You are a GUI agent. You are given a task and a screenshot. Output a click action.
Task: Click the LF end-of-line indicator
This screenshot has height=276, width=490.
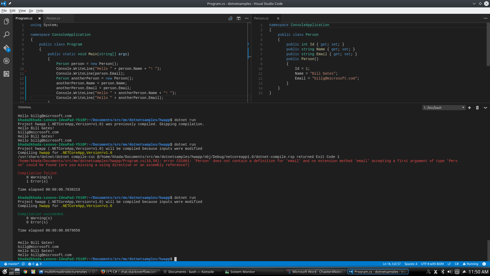(x=449, y=264)
